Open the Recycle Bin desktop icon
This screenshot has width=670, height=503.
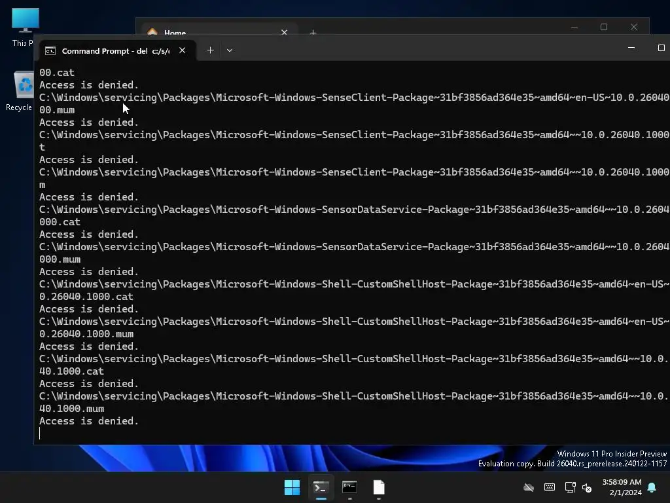click(20, 90)
